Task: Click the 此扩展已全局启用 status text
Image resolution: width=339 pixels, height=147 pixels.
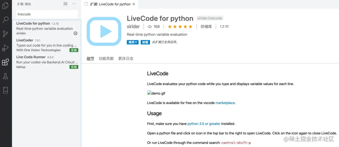Action: pyautogui.click(x=165, y=42)
